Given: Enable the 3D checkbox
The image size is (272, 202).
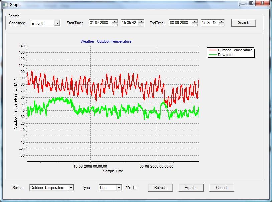Looking at the screenshot, I should click(x=135, y=188).
